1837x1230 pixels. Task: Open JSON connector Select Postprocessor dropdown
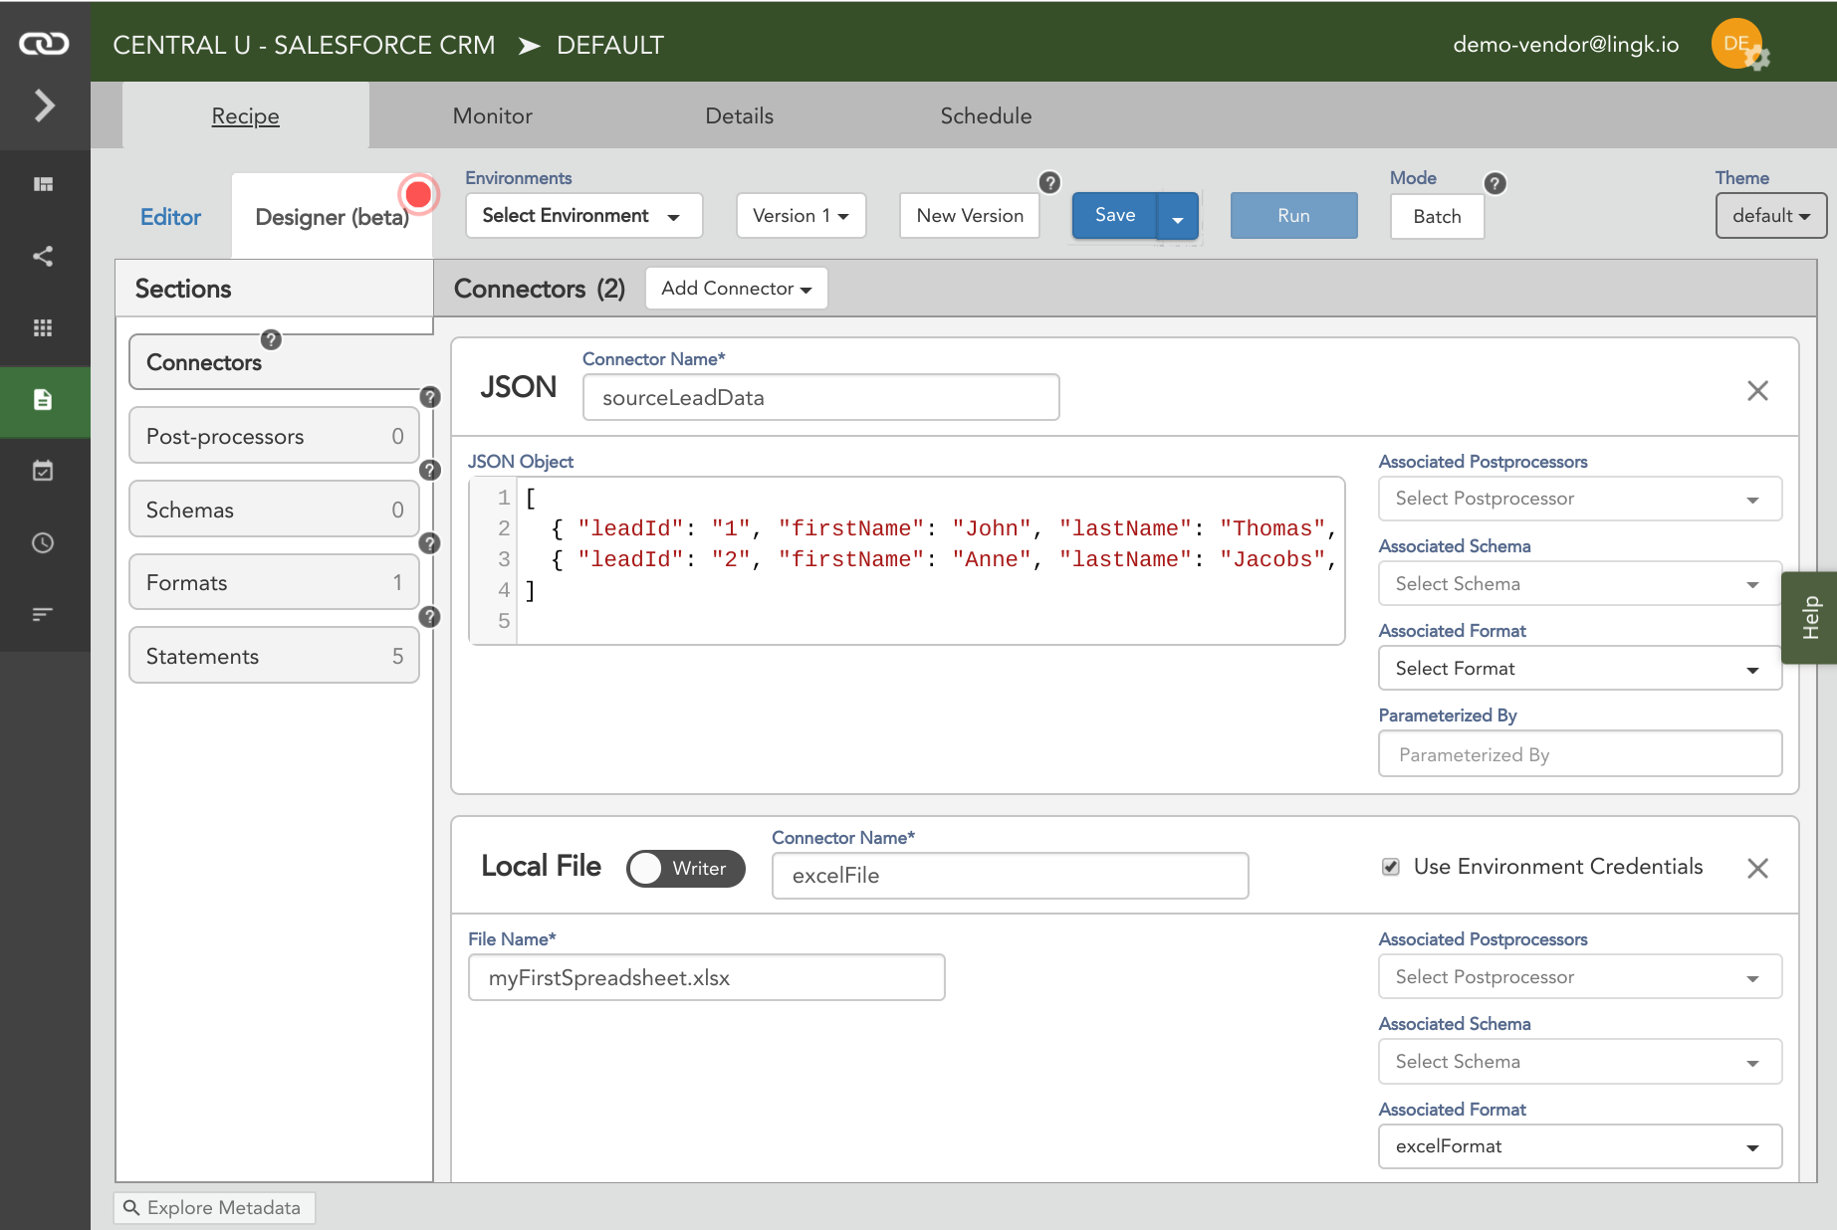[1579, 499]
